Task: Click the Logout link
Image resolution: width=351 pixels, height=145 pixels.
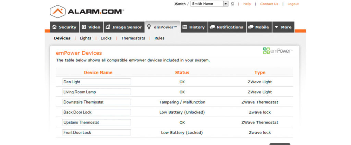Action: click(x=293, y=4)
